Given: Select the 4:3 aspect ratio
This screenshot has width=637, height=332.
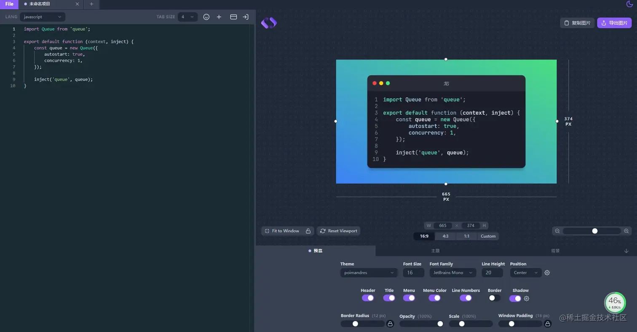Looking at the screenshot, I should (445, 236).
